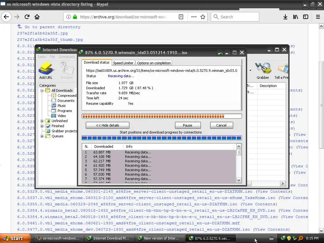The height and width of the screenshot is (243, 324).
Task: Click the security shield tray icon
Action: click(289, 238)
